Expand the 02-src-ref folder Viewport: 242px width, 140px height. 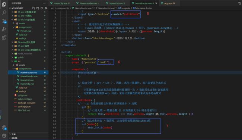click(29, 16)
